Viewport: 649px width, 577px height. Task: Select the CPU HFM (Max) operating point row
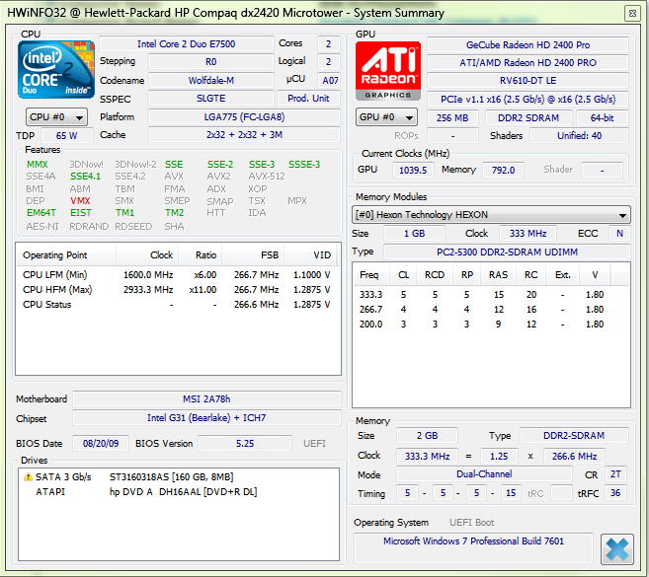177,290
